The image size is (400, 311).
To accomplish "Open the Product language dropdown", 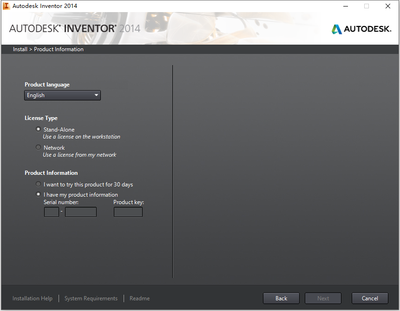I will click(x=63, y=95).
